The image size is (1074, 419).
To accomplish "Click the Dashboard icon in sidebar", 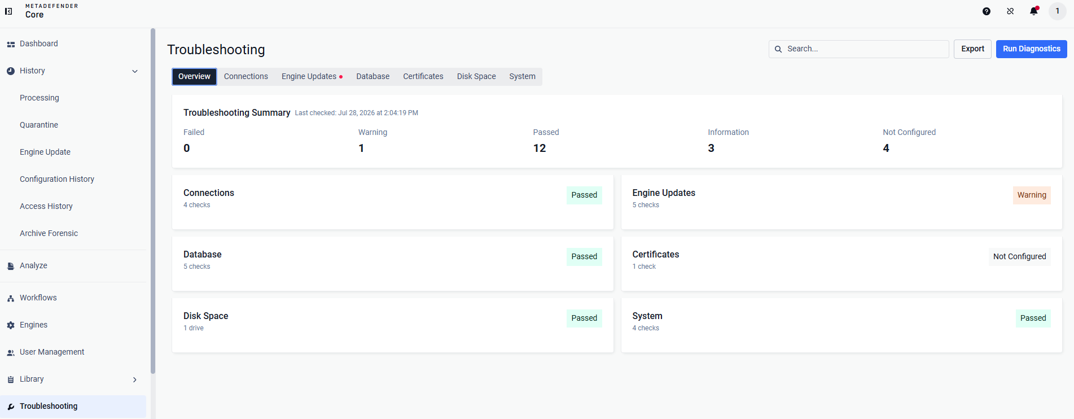I will click(11, 44).
